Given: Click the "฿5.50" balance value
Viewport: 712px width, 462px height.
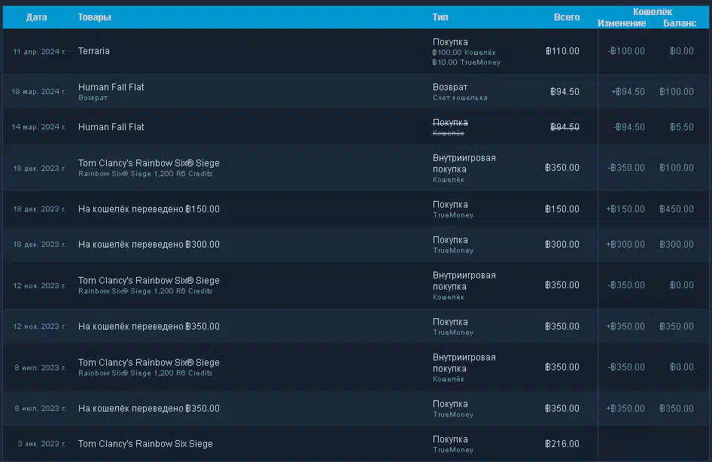Looking at the screenshot, I should pyautogui.click(x=682, y=127).
